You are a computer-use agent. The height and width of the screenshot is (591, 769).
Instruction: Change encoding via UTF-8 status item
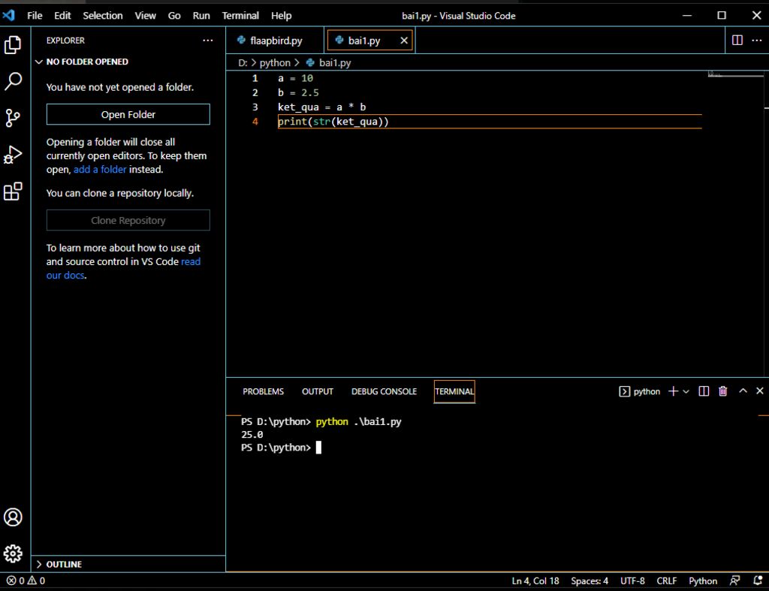(x=632, y=580)
